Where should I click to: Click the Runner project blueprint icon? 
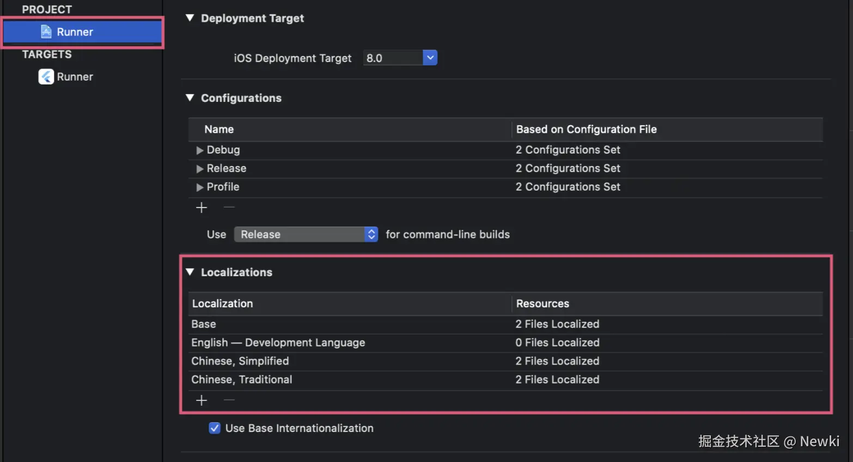point(46,32)
